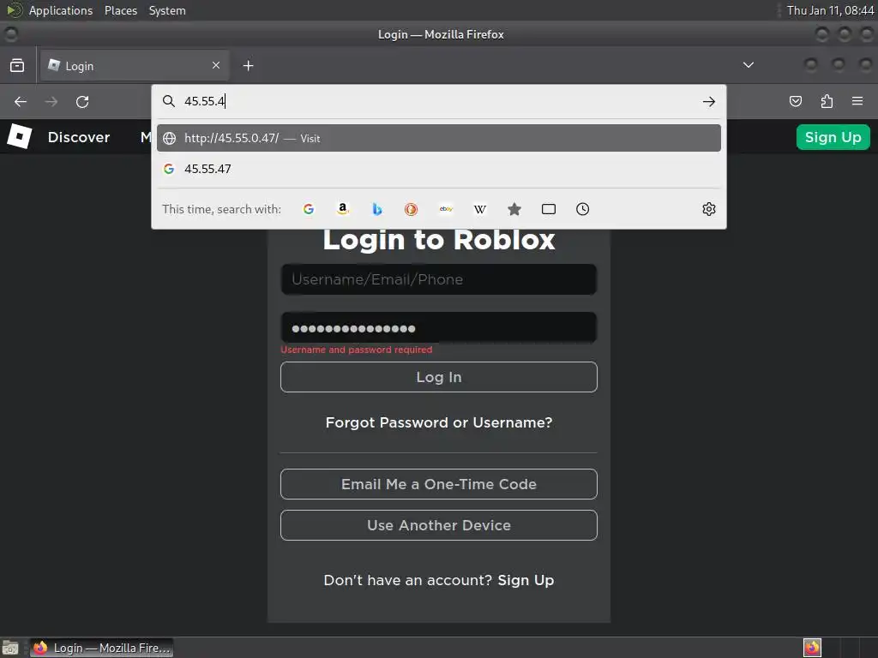This screenshot has width=878, height=658.
Task: Search this time with Bing icon
Action: [x=377, y=209]
